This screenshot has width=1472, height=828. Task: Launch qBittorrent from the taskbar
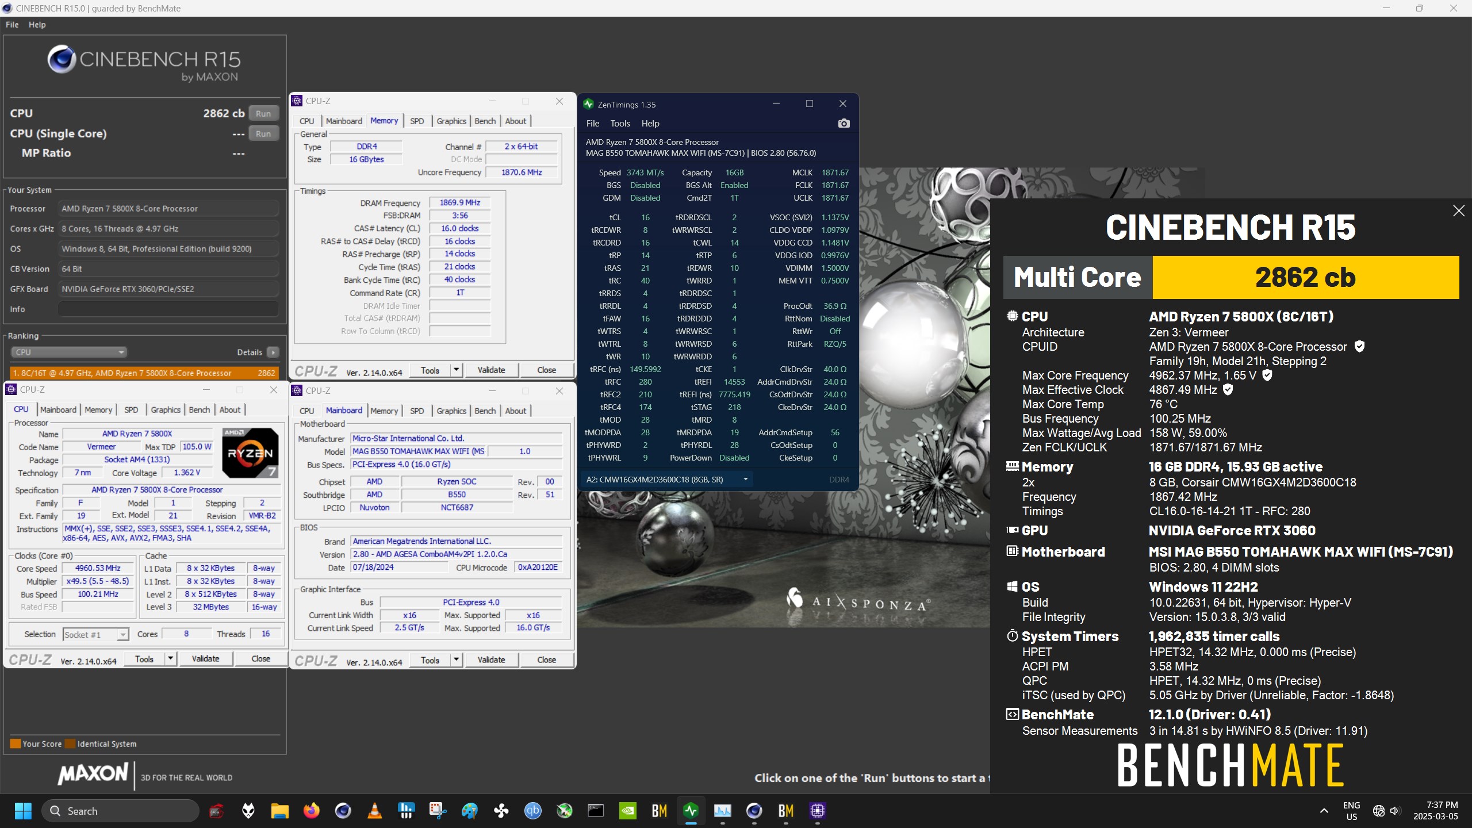532,811
